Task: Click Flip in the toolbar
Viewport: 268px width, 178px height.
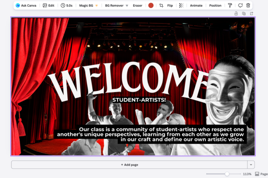Action: 170,5
